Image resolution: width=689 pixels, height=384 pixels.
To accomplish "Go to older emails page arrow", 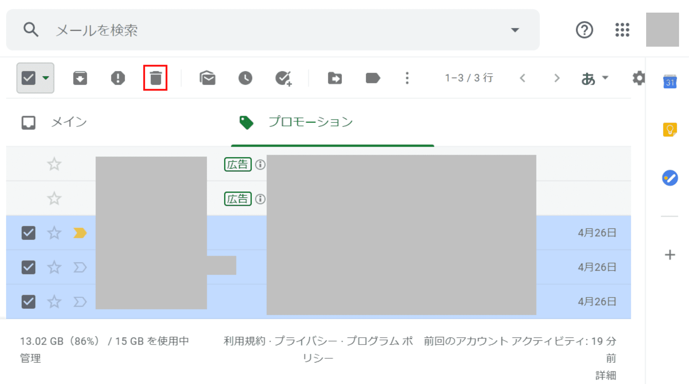I will click(557, 78).
